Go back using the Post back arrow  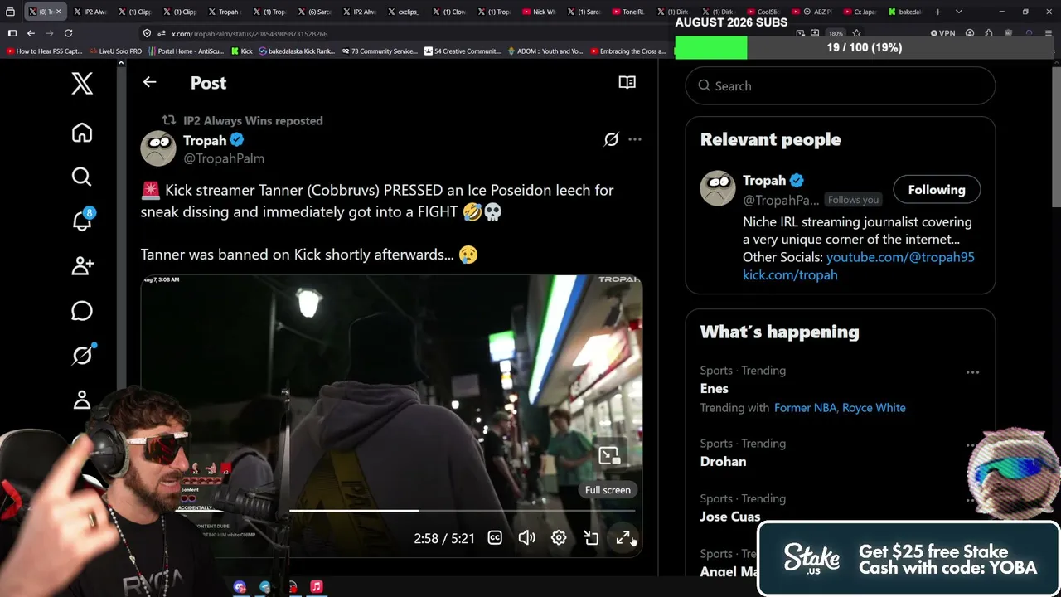tap(149, 82)
